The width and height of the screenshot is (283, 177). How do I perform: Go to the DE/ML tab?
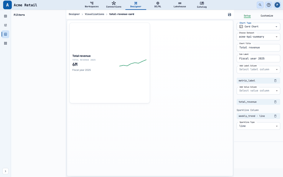click(x=158, y=5)
